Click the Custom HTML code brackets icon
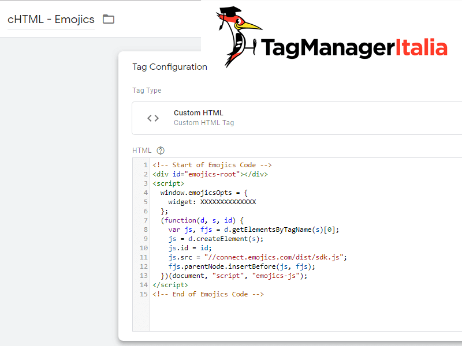 tap(153, 118)
